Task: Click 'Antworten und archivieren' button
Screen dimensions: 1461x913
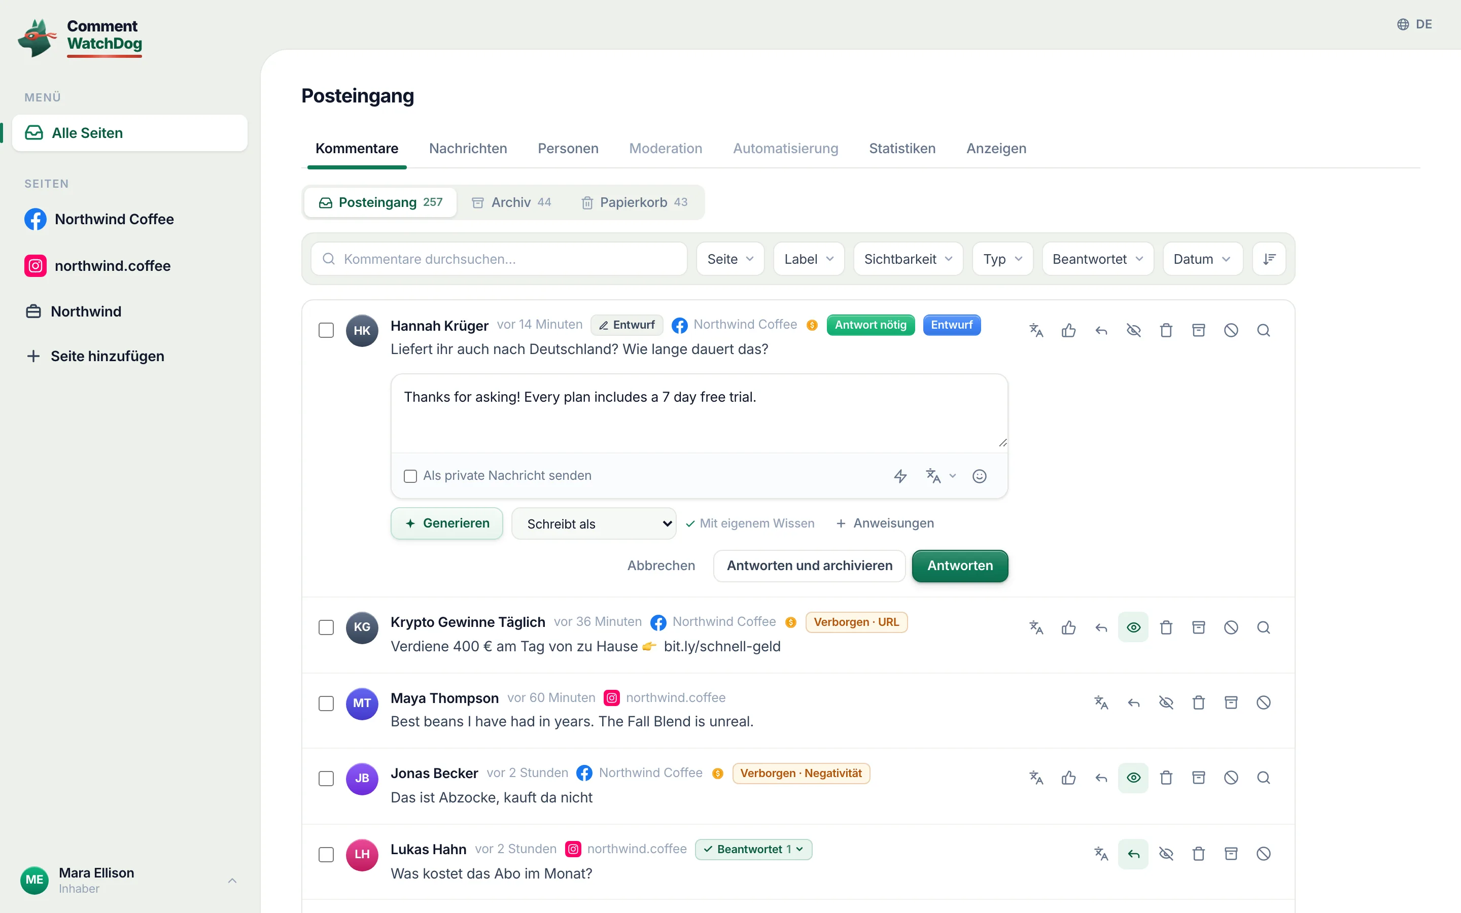Action: click(x=809, y=566)
